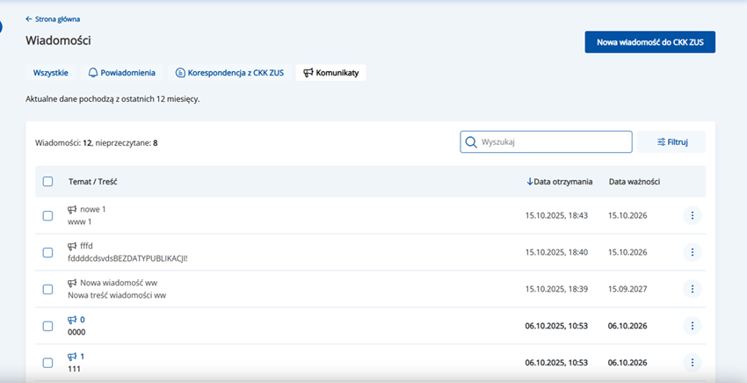Click megaphone icon beside "fffd" message
The width and height of the screenshot is (747, 383).
[x=72, y=246]
